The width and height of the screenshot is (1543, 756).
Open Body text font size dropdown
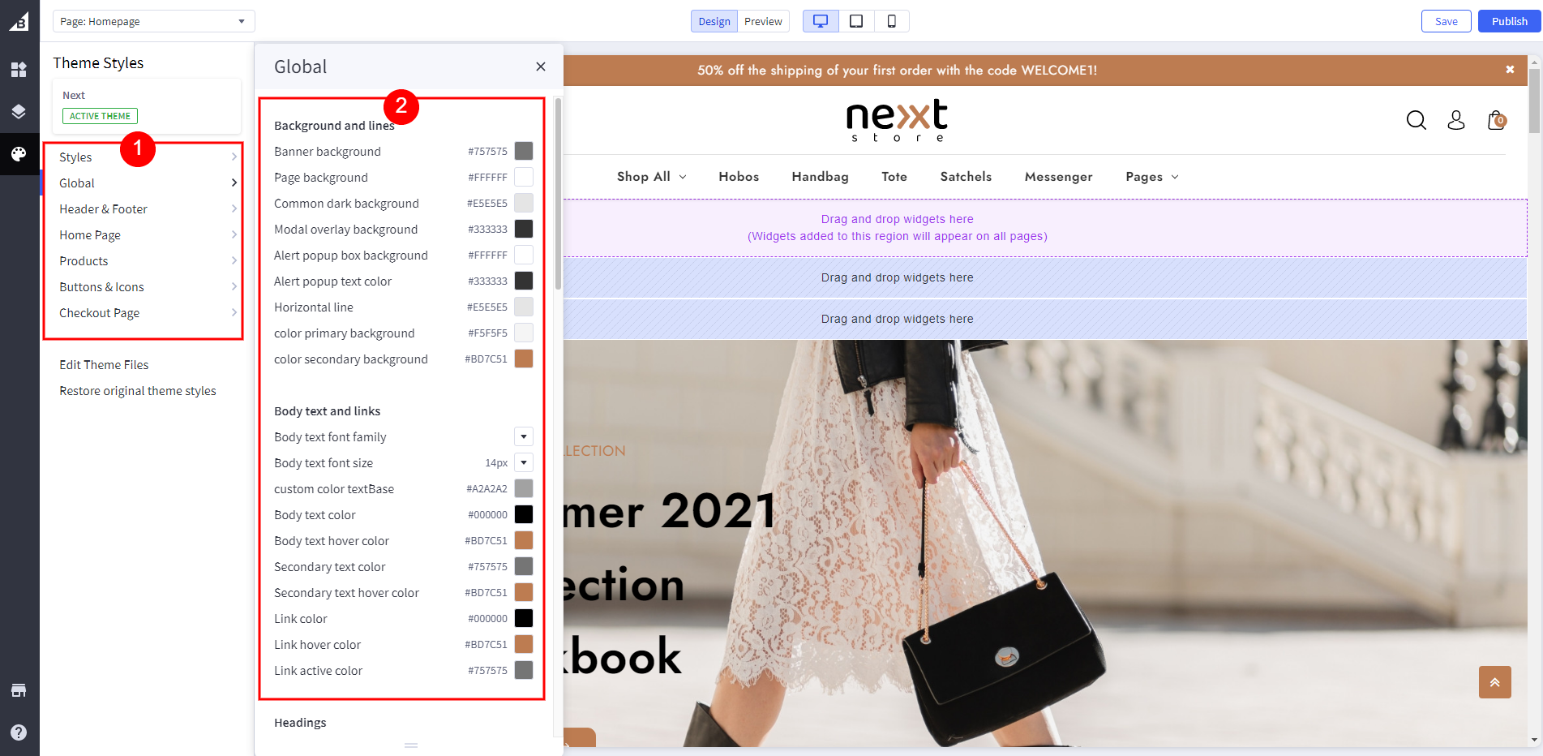tap(524, 463)
